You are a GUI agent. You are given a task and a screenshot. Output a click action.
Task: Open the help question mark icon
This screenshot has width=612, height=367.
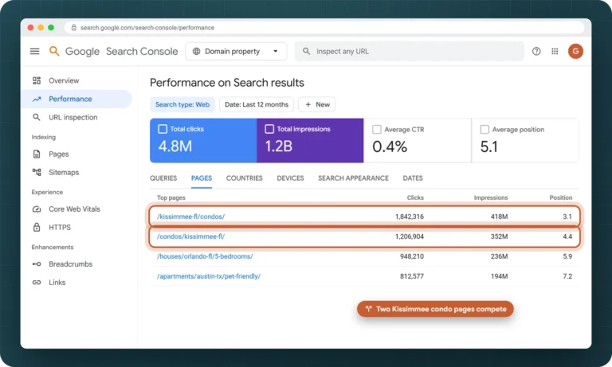coord(536,51)
